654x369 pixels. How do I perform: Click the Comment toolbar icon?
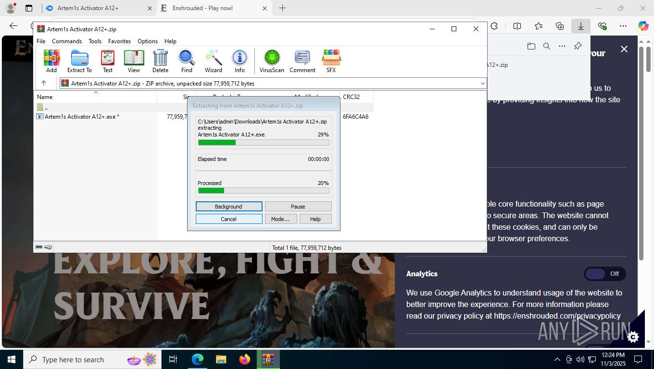(x=302, y=61)
